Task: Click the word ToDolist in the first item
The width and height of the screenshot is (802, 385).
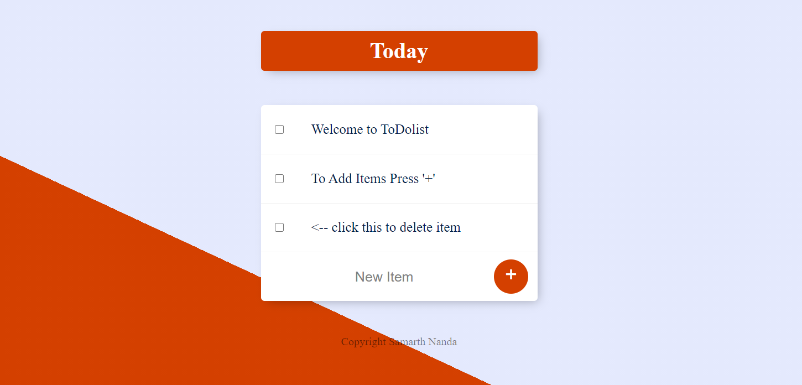Action: pos(404,129)
